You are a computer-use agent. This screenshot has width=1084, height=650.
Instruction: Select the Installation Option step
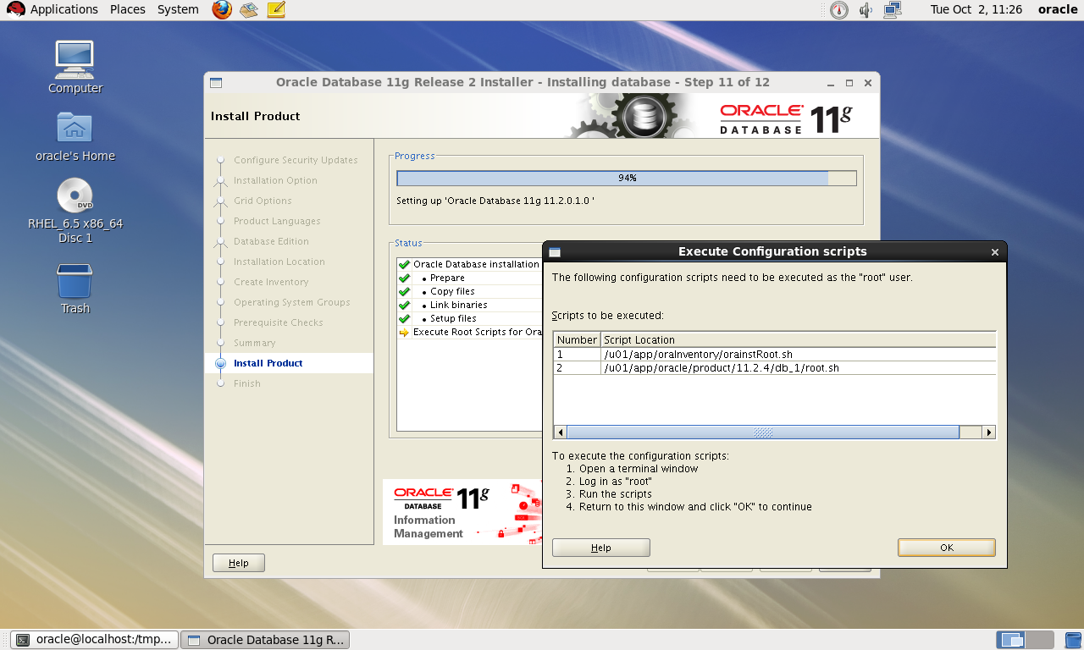pyautogui.click(x=275, y=180)
